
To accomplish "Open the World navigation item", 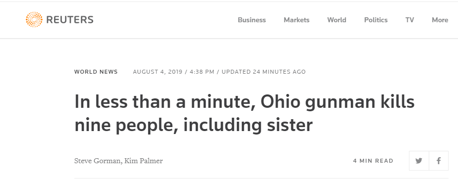I will tap(337, 20).
